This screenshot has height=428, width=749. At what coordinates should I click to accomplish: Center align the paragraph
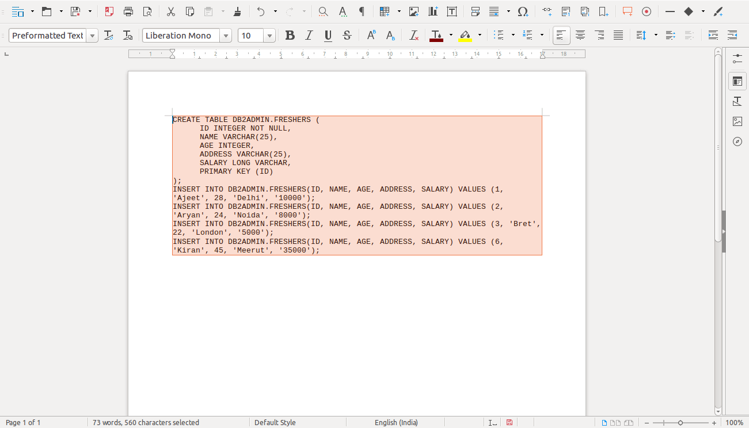(x=580, y=36)
